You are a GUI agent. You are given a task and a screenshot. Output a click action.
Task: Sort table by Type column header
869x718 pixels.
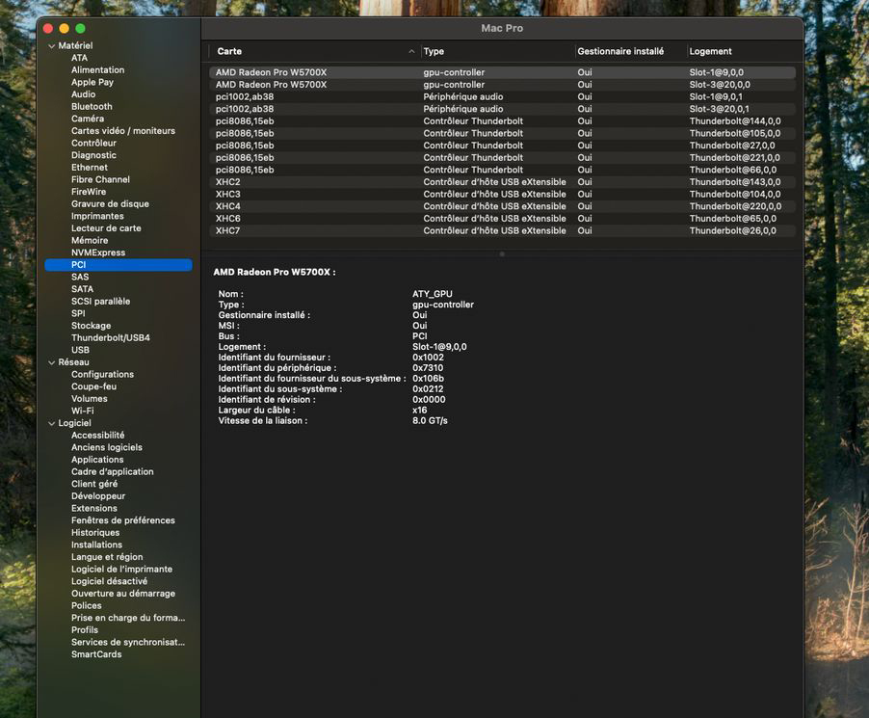434,52
